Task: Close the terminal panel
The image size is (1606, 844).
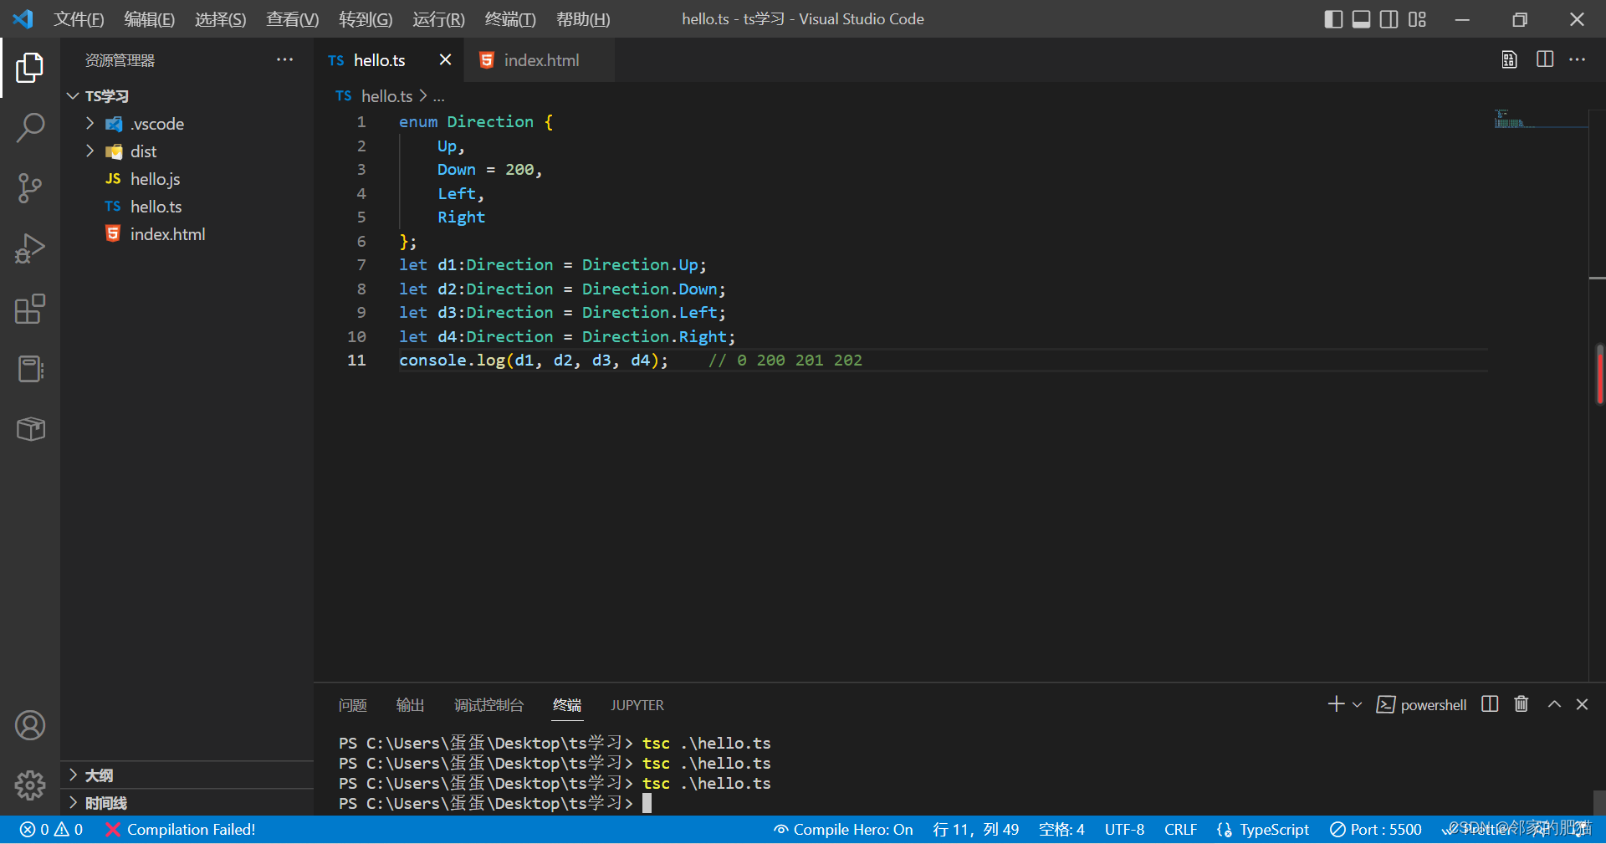Action: pos(1582,704)
